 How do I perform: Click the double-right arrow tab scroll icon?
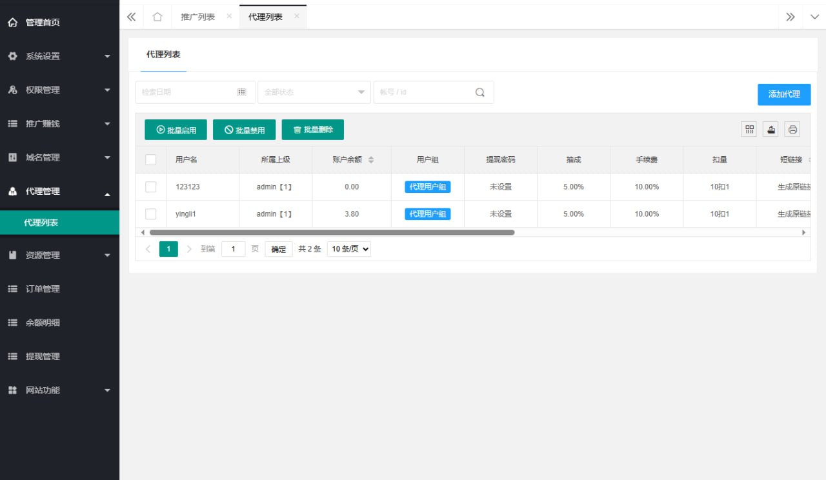coord(790,17)
